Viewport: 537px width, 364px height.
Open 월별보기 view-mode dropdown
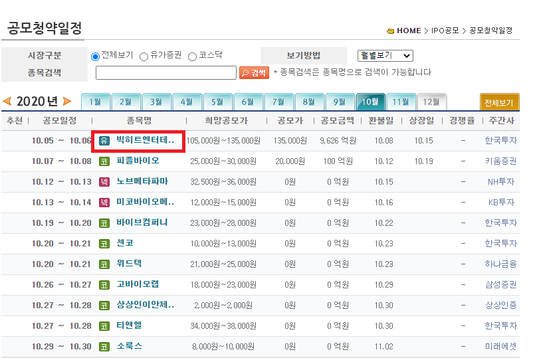point(385,56)
